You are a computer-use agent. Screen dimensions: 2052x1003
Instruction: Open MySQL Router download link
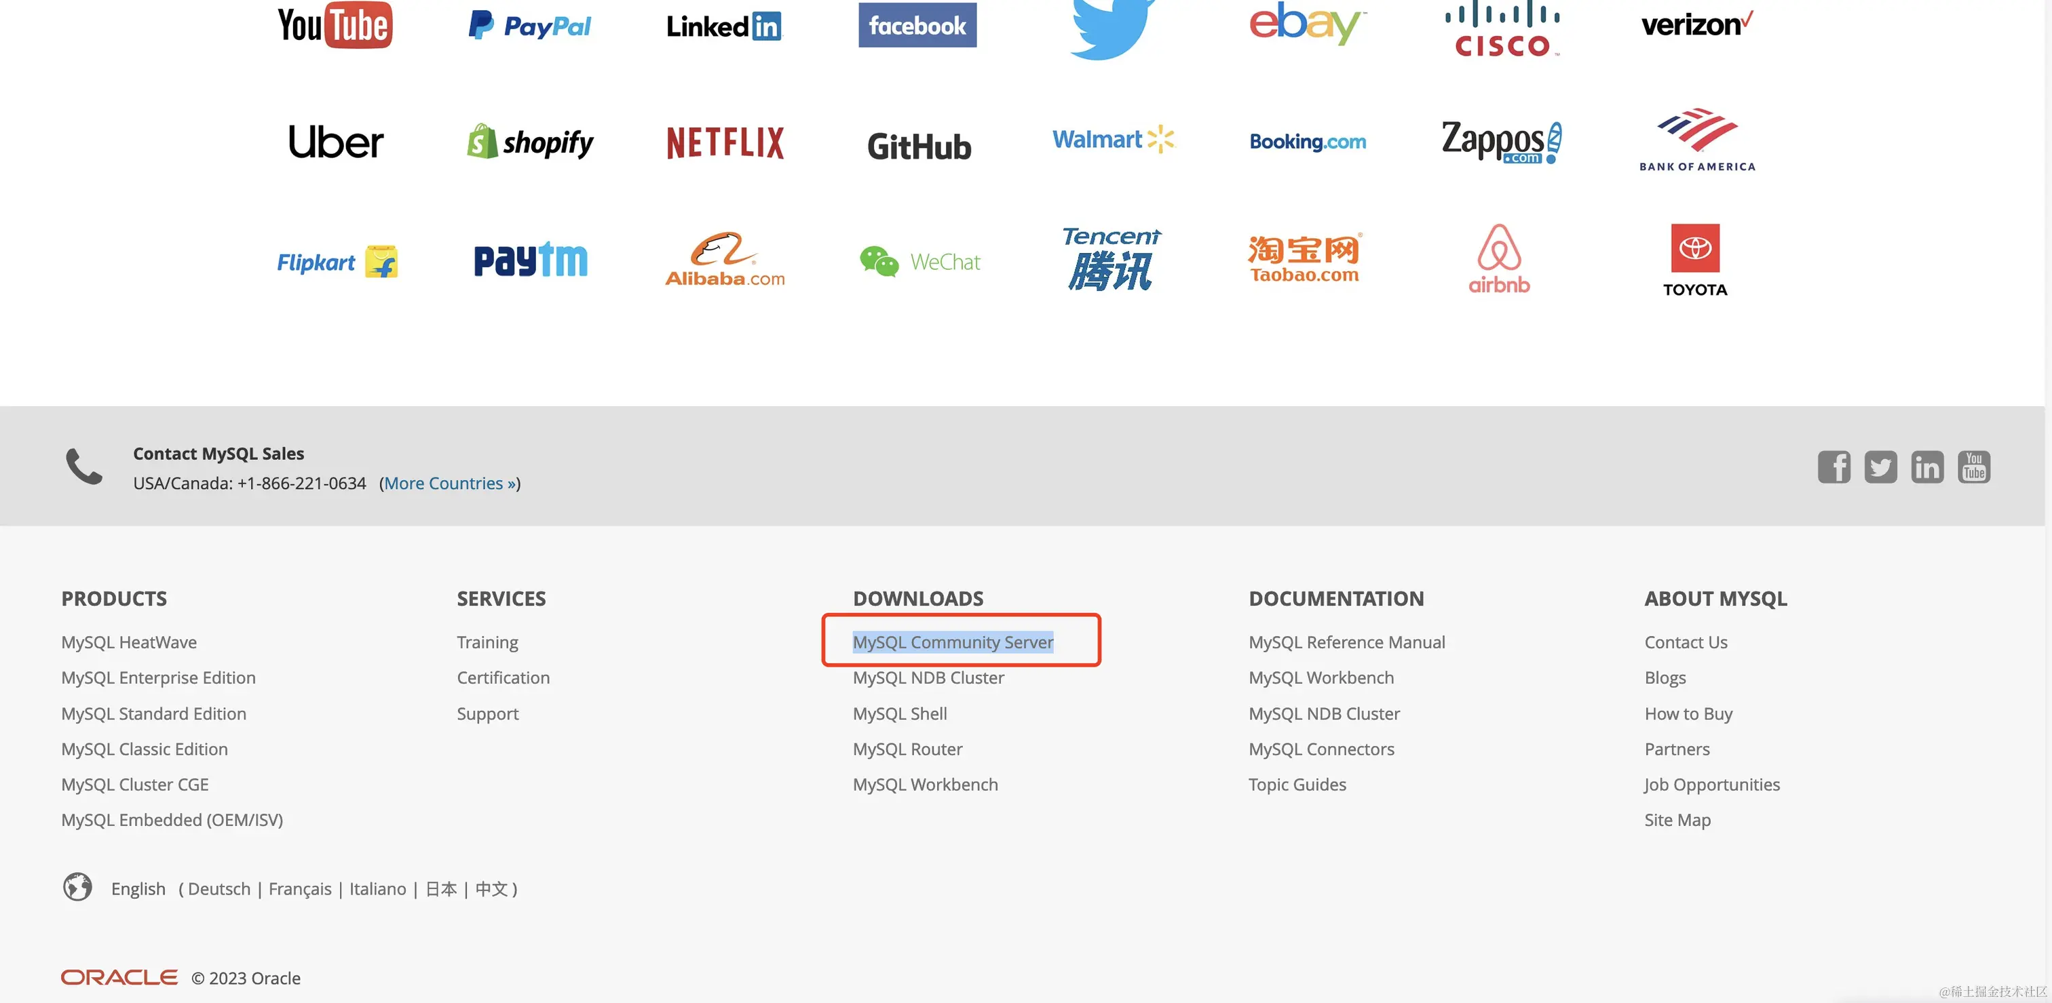(907, 749)
